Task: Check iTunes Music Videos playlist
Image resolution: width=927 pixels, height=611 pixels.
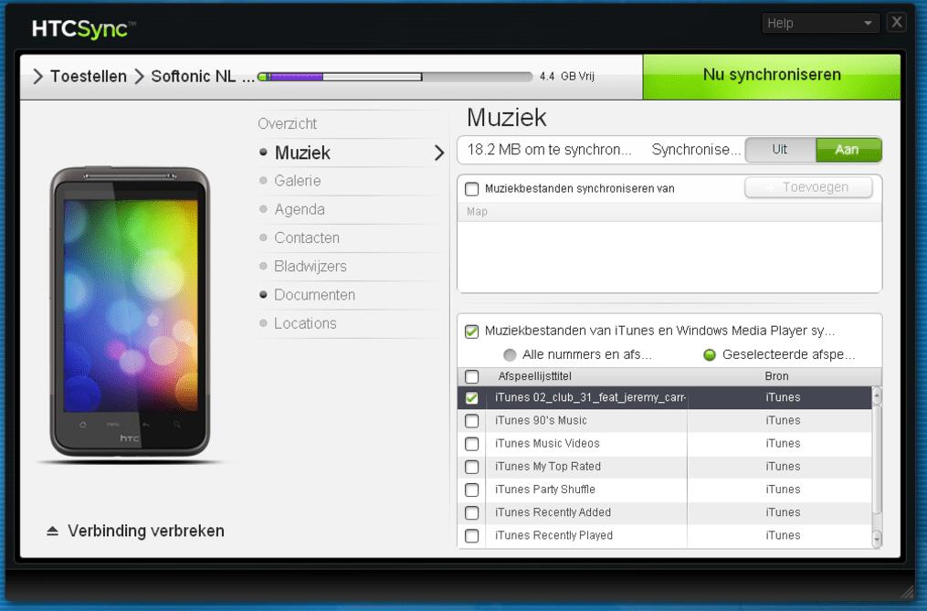Action: point(471,444)
